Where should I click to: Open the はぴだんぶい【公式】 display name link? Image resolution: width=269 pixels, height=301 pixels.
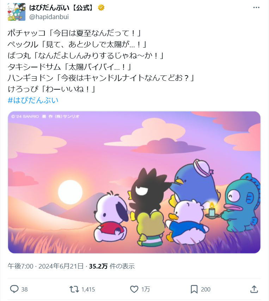point(62,8)
